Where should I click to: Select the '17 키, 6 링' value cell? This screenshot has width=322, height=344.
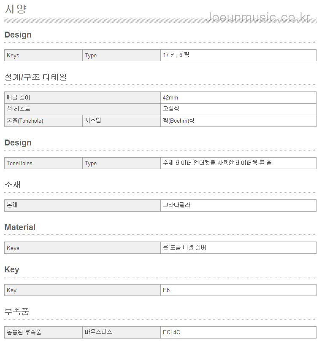[x=238, y=55]
